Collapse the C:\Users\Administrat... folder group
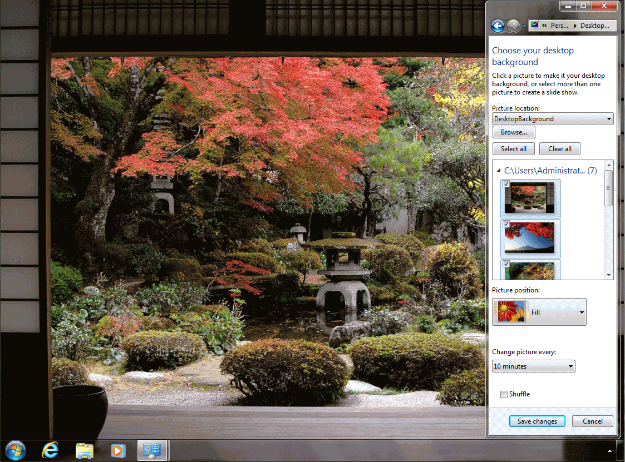Viewport: 625px width, 462px height. coord(498,171)
